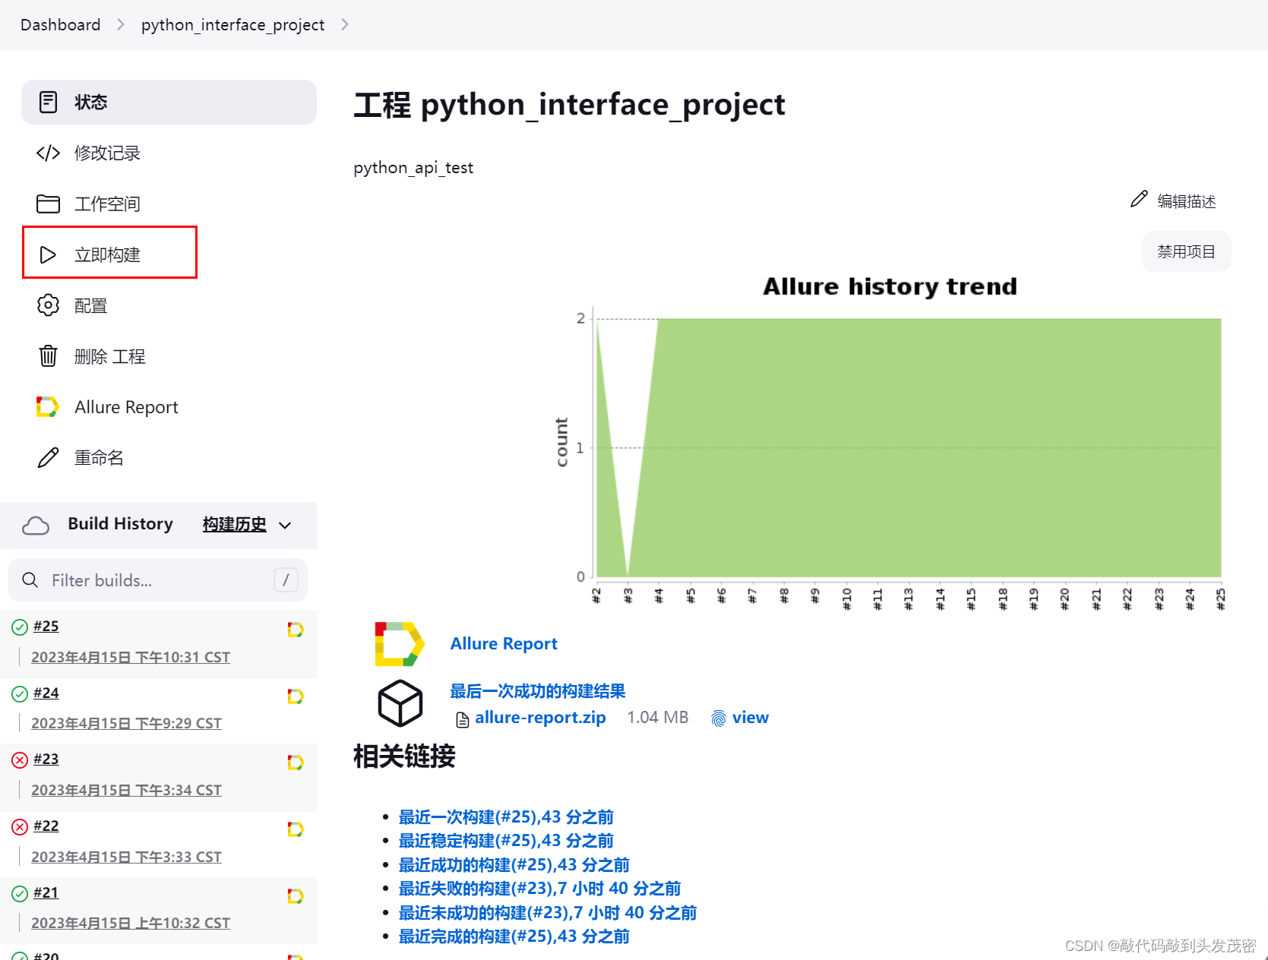
Task: Open the Allure Report link in main panel
Action: (x=504, y=644)
